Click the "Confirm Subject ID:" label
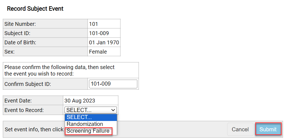Screen dimensions: 285x140 (28, 84)
